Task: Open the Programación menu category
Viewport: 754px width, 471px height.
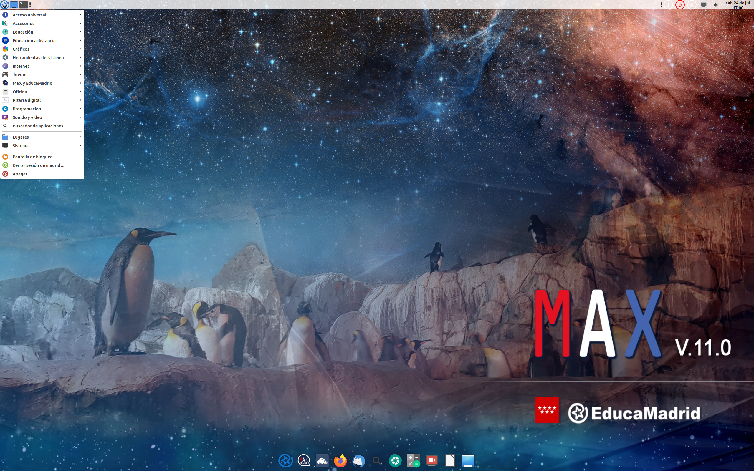Action: [x=42, y=109]
